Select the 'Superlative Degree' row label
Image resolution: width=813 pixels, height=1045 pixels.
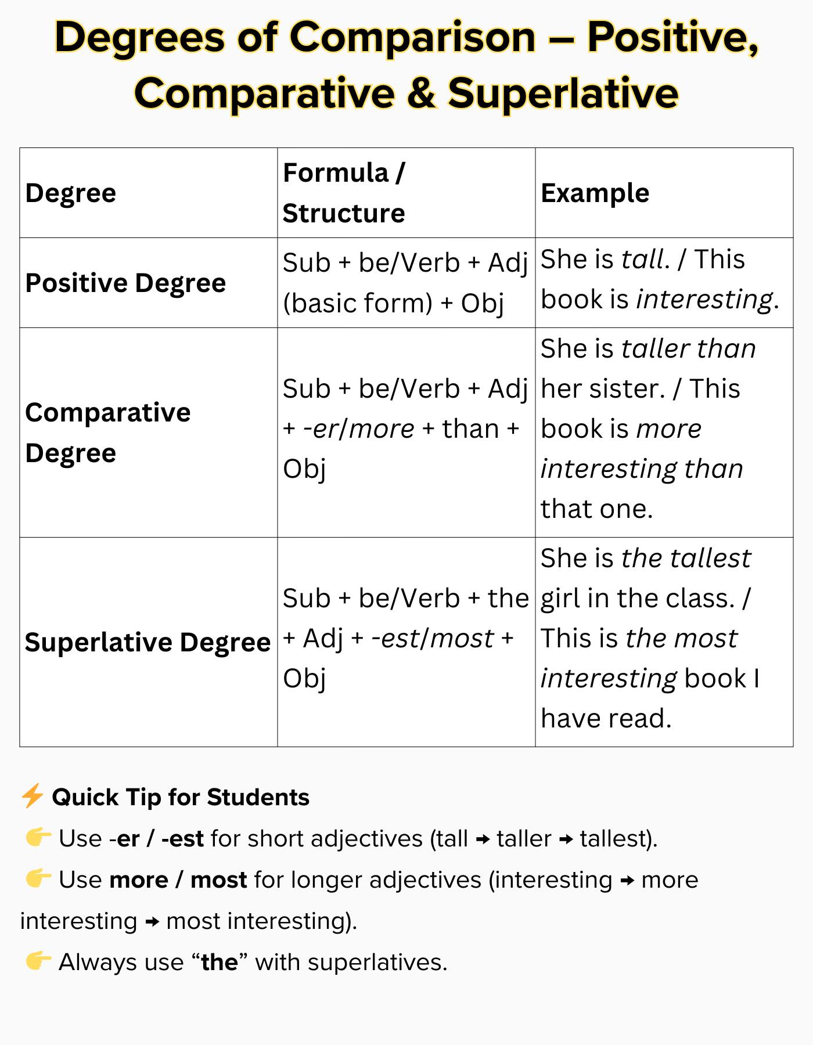[148, 642]
